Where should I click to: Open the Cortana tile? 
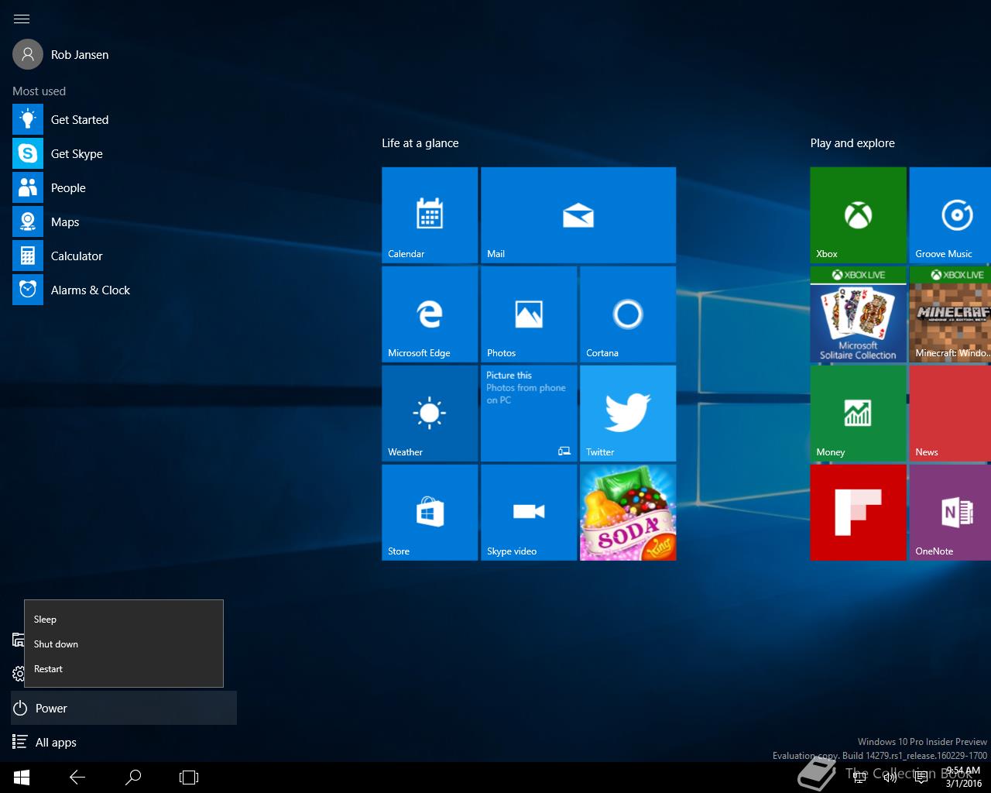click(628, 314)
